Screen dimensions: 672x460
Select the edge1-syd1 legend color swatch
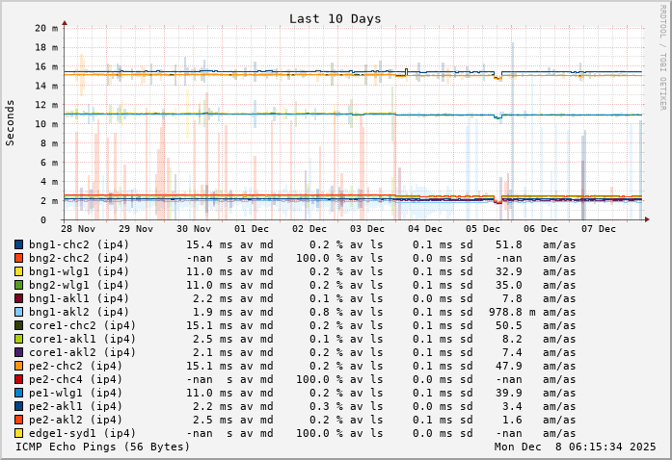pos(18,433)
